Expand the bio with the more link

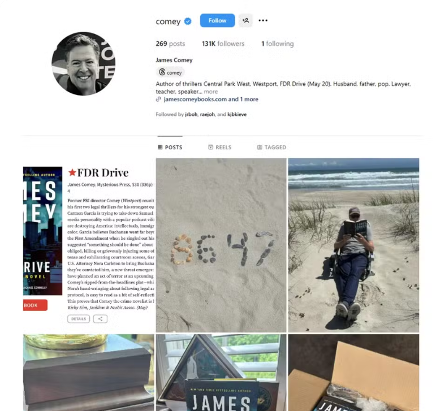pos(211,92)
